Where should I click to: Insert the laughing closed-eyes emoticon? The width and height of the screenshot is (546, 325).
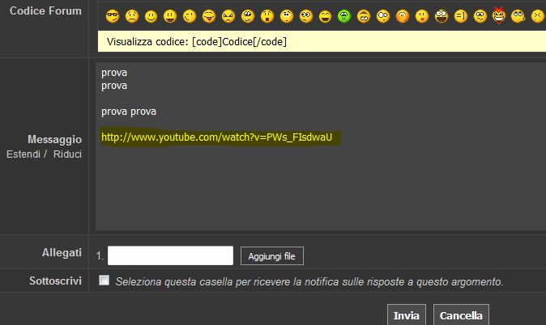click(325, 16)
